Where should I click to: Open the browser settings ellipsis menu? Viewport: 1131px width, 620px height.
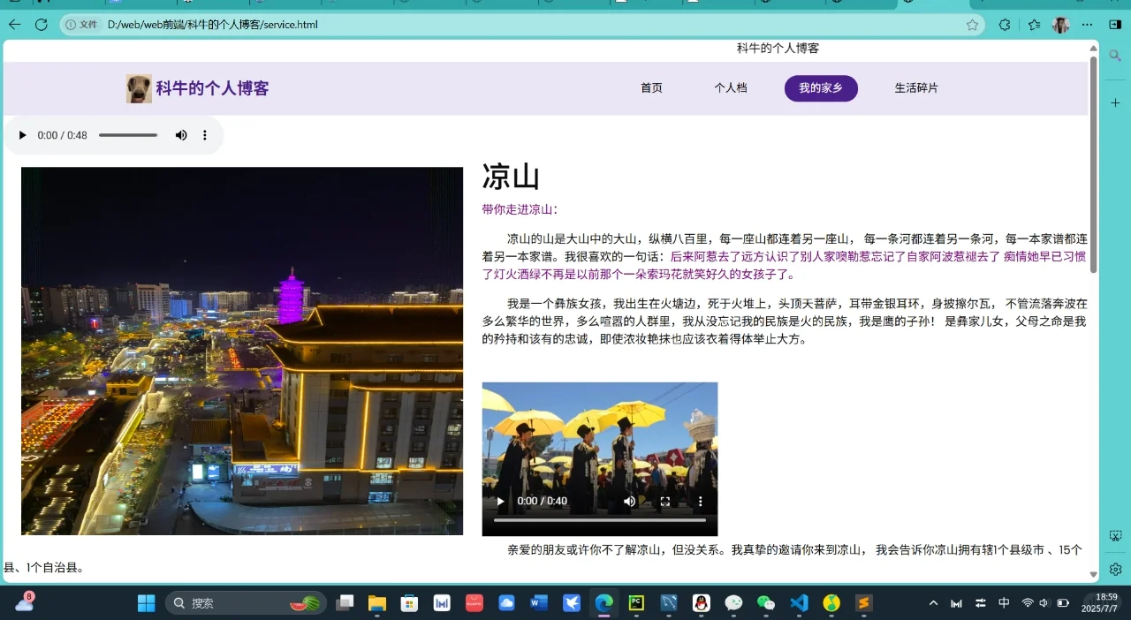tap(1087, 25)
